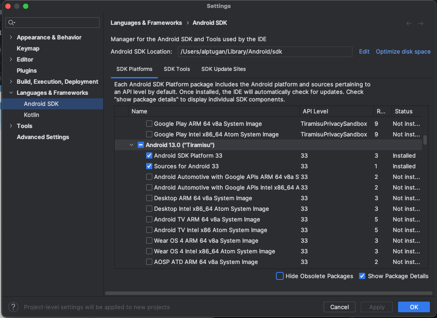This screenshot has height=318, width=437.
Task: Open SDK Update Sites tab
Action: tap(224, 69)
